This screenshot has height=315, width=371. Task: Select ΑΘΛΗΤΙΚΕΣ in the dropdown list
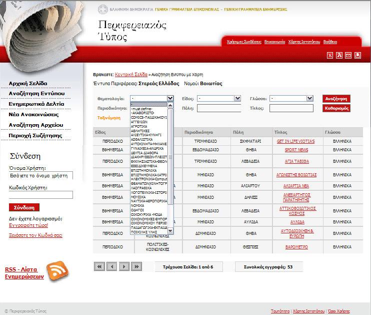[x=140, y=131]
